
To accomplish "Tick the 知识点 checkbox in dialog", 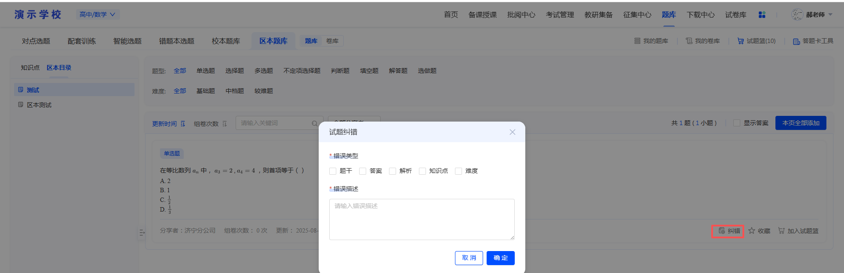I will point(422,171).
